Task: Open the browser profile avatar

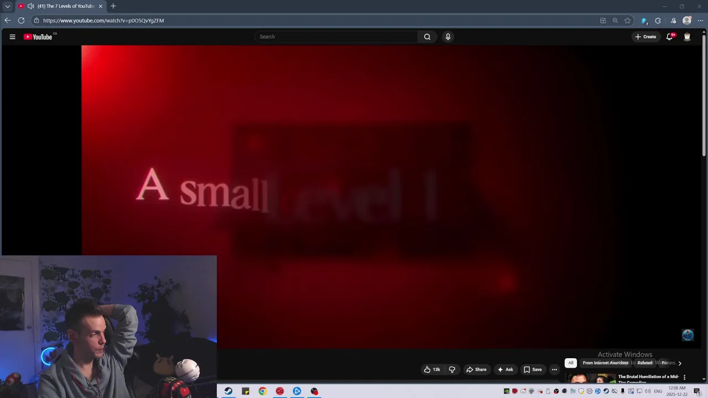Action: (687, 20)
